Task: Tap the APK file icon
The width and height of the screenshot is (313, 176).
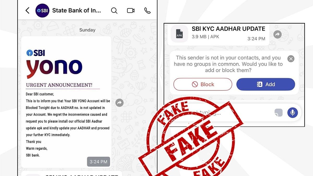Action: click(179, 34)
